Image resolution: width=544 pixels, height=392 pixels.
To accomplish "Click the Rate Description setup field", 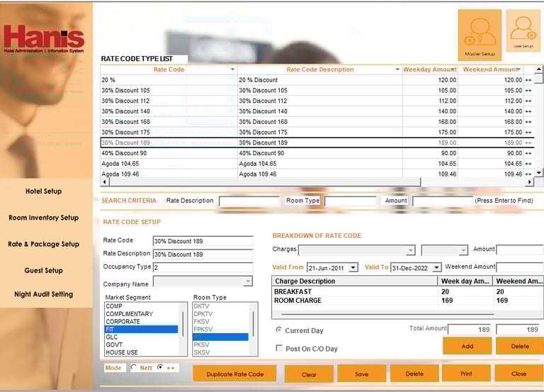I will pyautogui.click(x=203, y=254).
